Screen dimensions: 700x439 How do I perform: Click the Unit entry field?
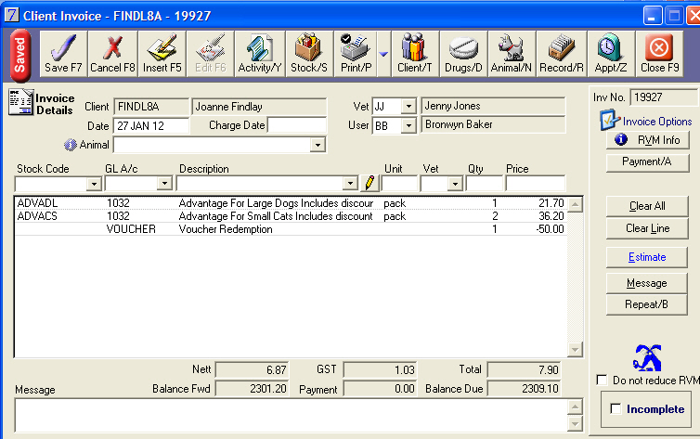pyautogui.click(x=399, y=184)
